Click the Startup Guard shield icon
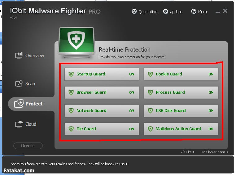This screenshot has height=175, width=236. point(71,74)
